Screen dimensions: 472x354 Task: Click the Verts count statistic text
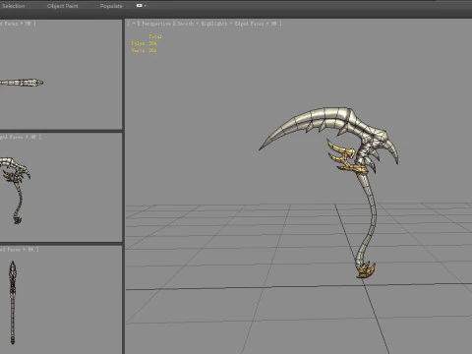[145, 50]
